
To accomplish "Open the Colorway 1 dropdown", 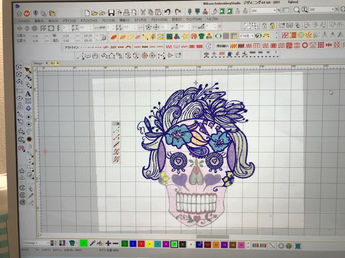I will coord(47,243).
